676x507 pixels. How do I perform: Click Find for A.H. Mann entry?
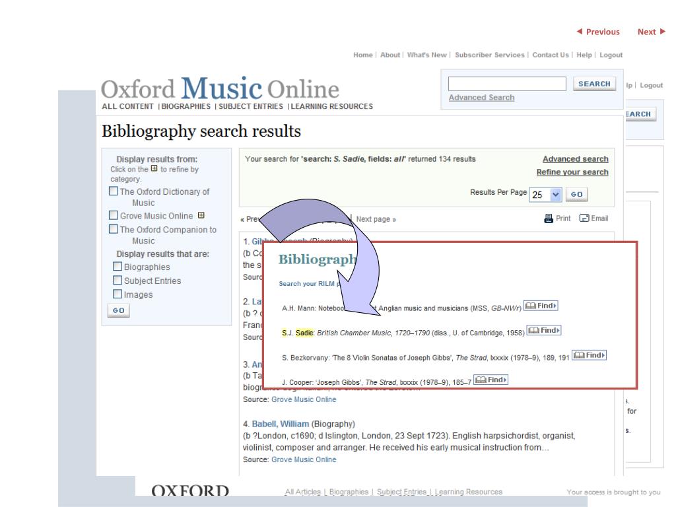coord(541,306)
